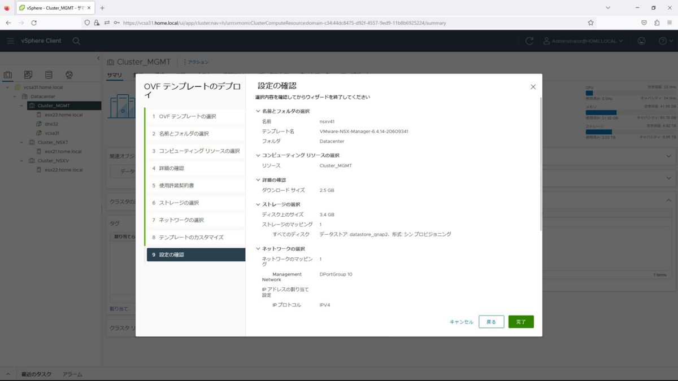Collapse the Cluster_MGMT tree node
Screen dimensions: 678x381
[22, 106]
